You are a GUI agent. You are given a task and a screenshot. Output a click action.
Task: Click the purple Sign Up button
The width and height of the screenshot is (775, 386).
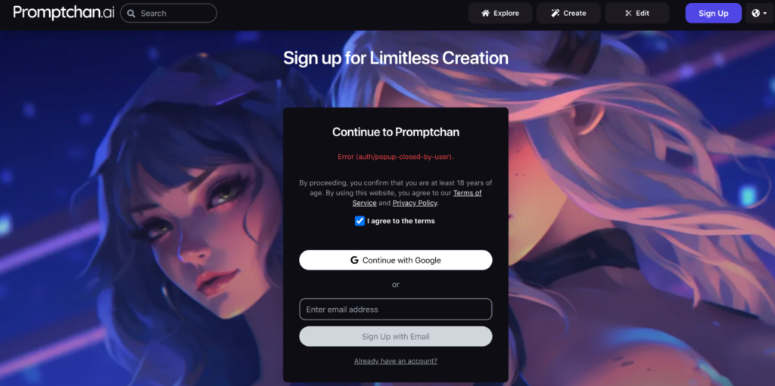coord(713,14)
